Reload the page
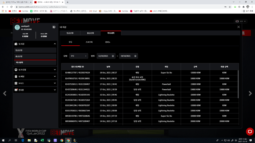 11,7
